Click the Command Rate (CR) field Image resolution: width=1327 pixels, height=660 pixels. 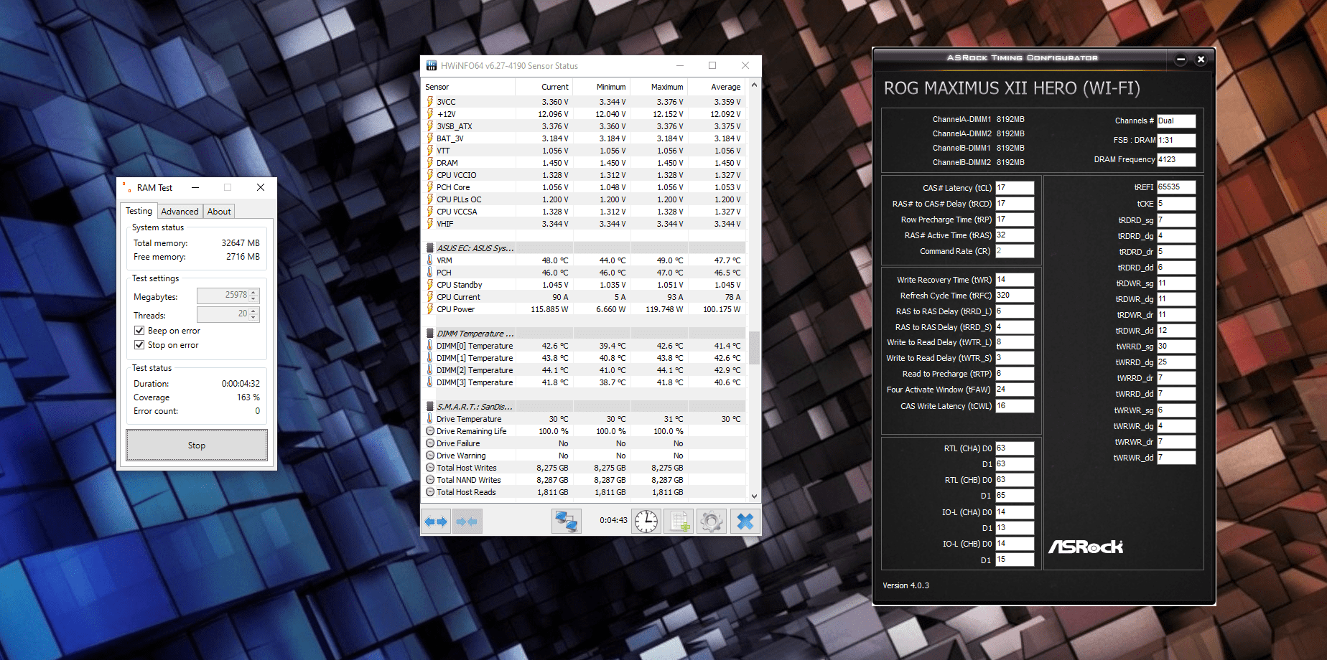coord(1015,251)
